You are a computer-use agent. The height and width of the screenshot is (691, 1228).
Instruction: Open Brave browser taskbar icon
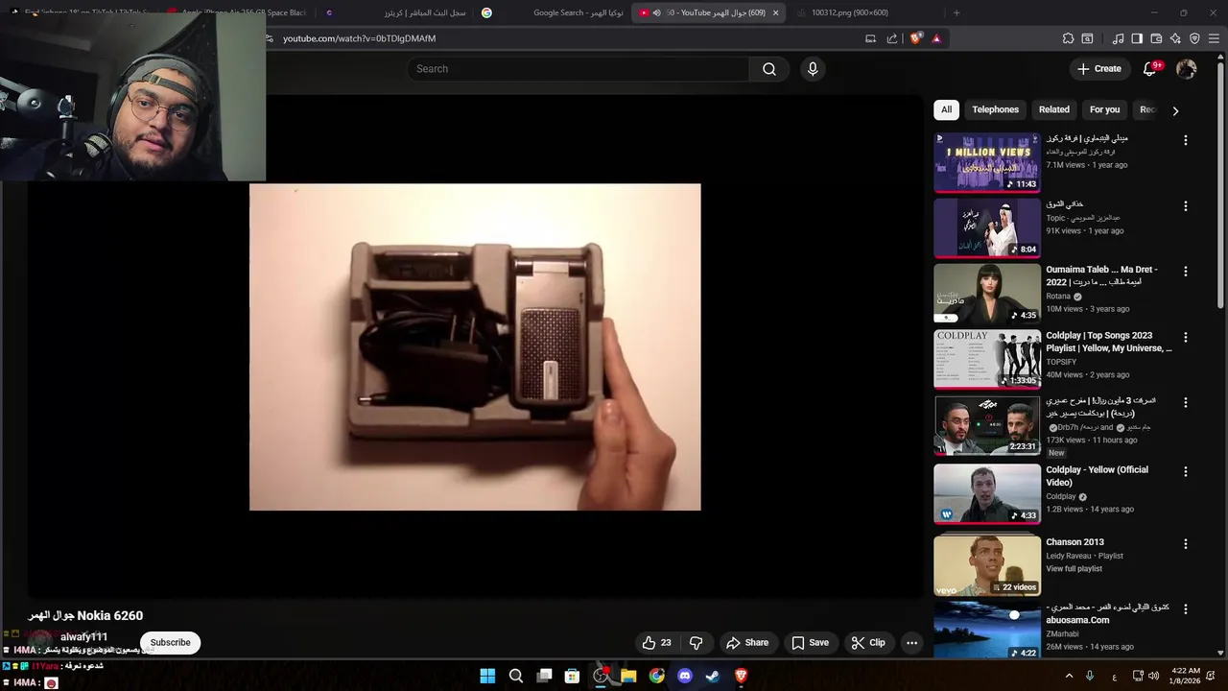pos(741,676)
